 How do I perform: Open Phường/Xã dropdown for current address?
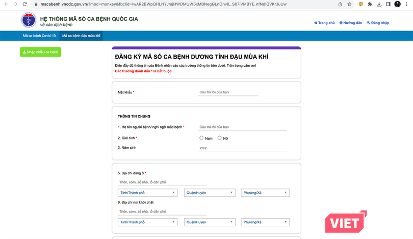(x=265, y=193)
